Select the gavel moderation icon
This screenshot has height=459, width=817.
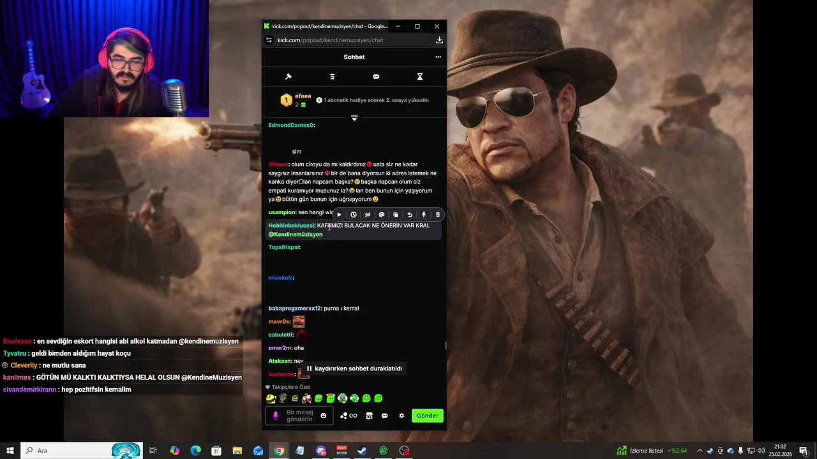pyautogui.click(x=288, y=76)
